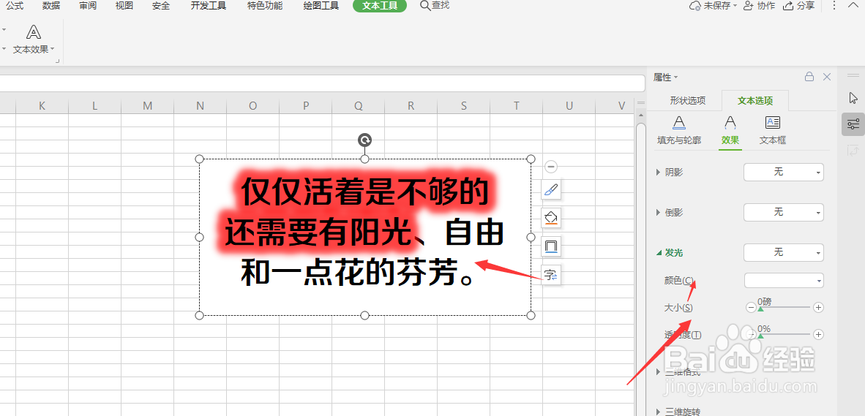Screen dimensions: 865x416
Task: Click the 分享 share button
Action: 799,6
